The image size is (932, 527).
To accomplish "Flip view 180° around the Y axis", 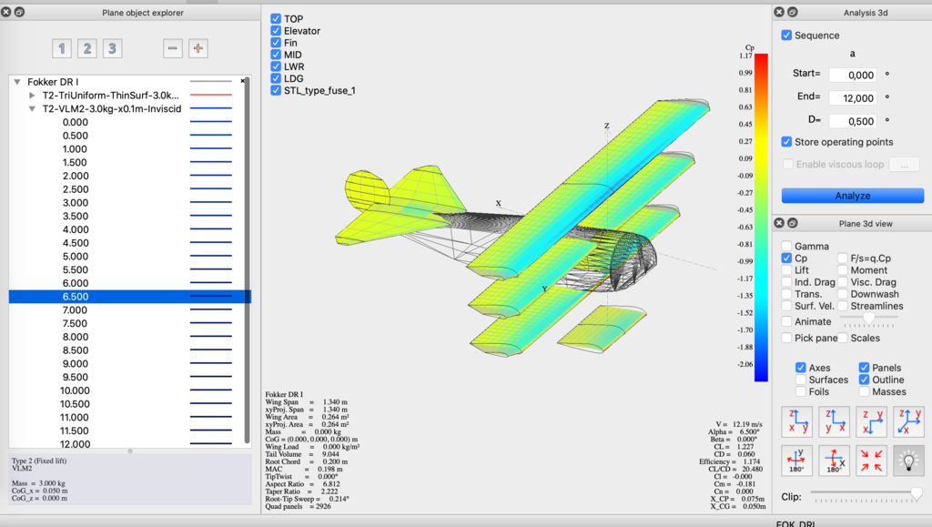I will pos(797,461).
